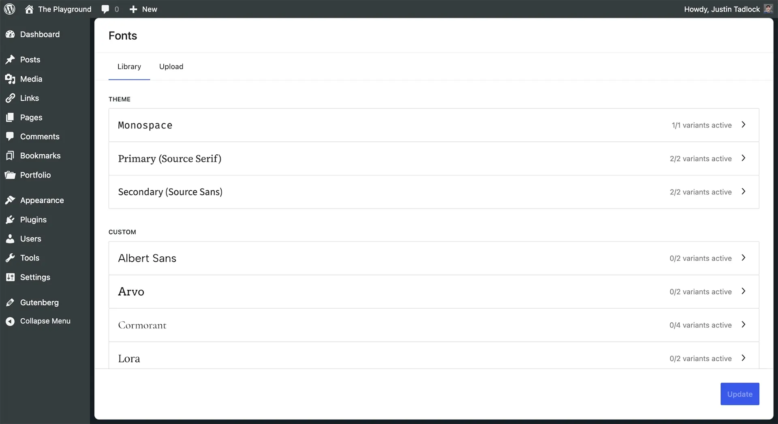Viewport: 778px width, 424px height.
Task: Open the Gutenberg menu item
Action: (39, 303)
